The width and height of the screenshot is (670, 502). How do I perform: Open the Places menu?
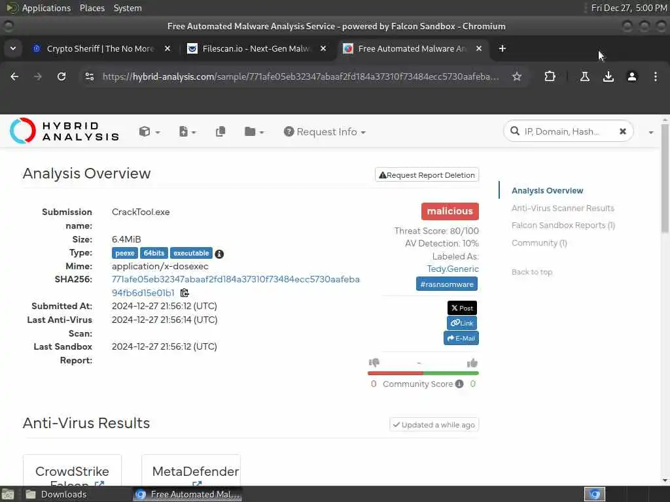92,8
